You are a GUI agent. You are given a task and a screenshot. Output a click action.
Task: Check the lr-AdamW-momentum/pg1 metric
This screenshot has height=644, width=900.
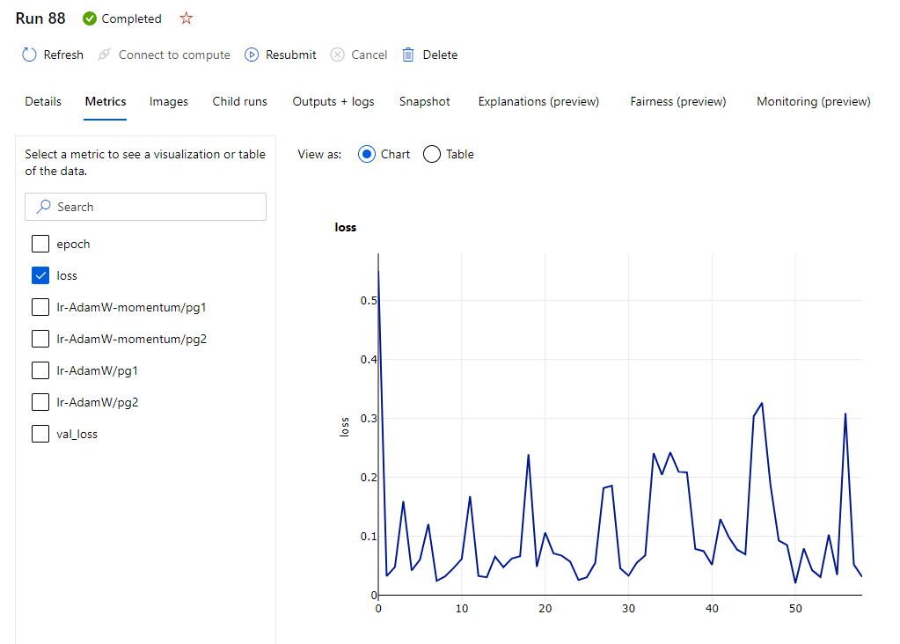40,307
